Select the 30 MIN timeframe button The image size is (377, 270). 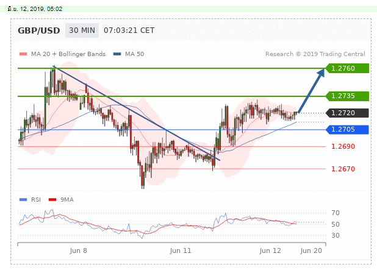(x=82, y=30)
